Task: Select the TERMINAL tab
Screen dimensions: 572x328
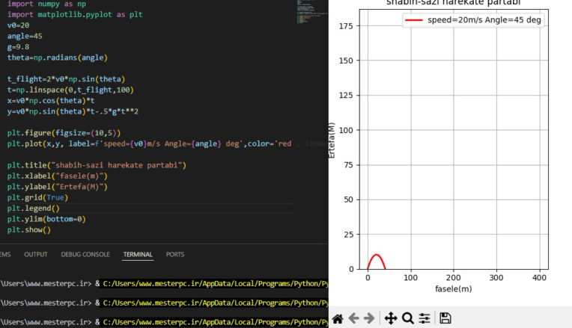Action: (138, 255)
